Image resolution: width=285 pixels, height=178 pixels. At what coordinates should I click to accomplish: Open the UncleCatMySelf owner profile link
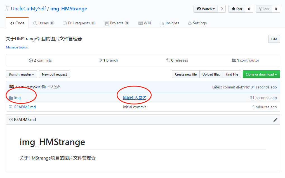coord(28,9)
